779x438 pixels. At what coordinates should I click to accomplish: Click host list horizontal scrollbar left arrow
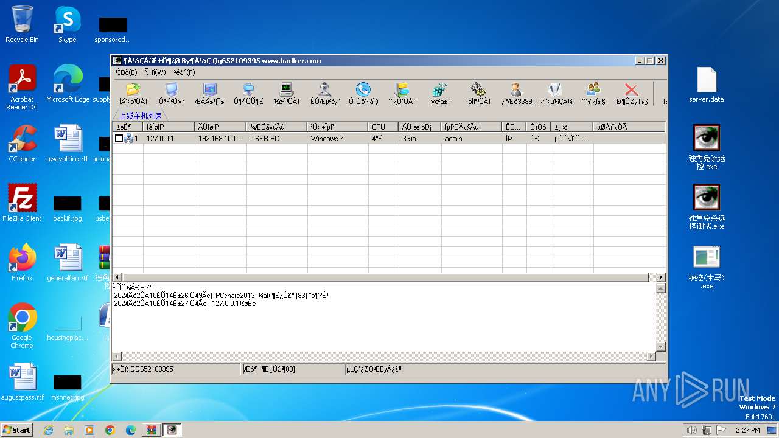coord(117,277)
